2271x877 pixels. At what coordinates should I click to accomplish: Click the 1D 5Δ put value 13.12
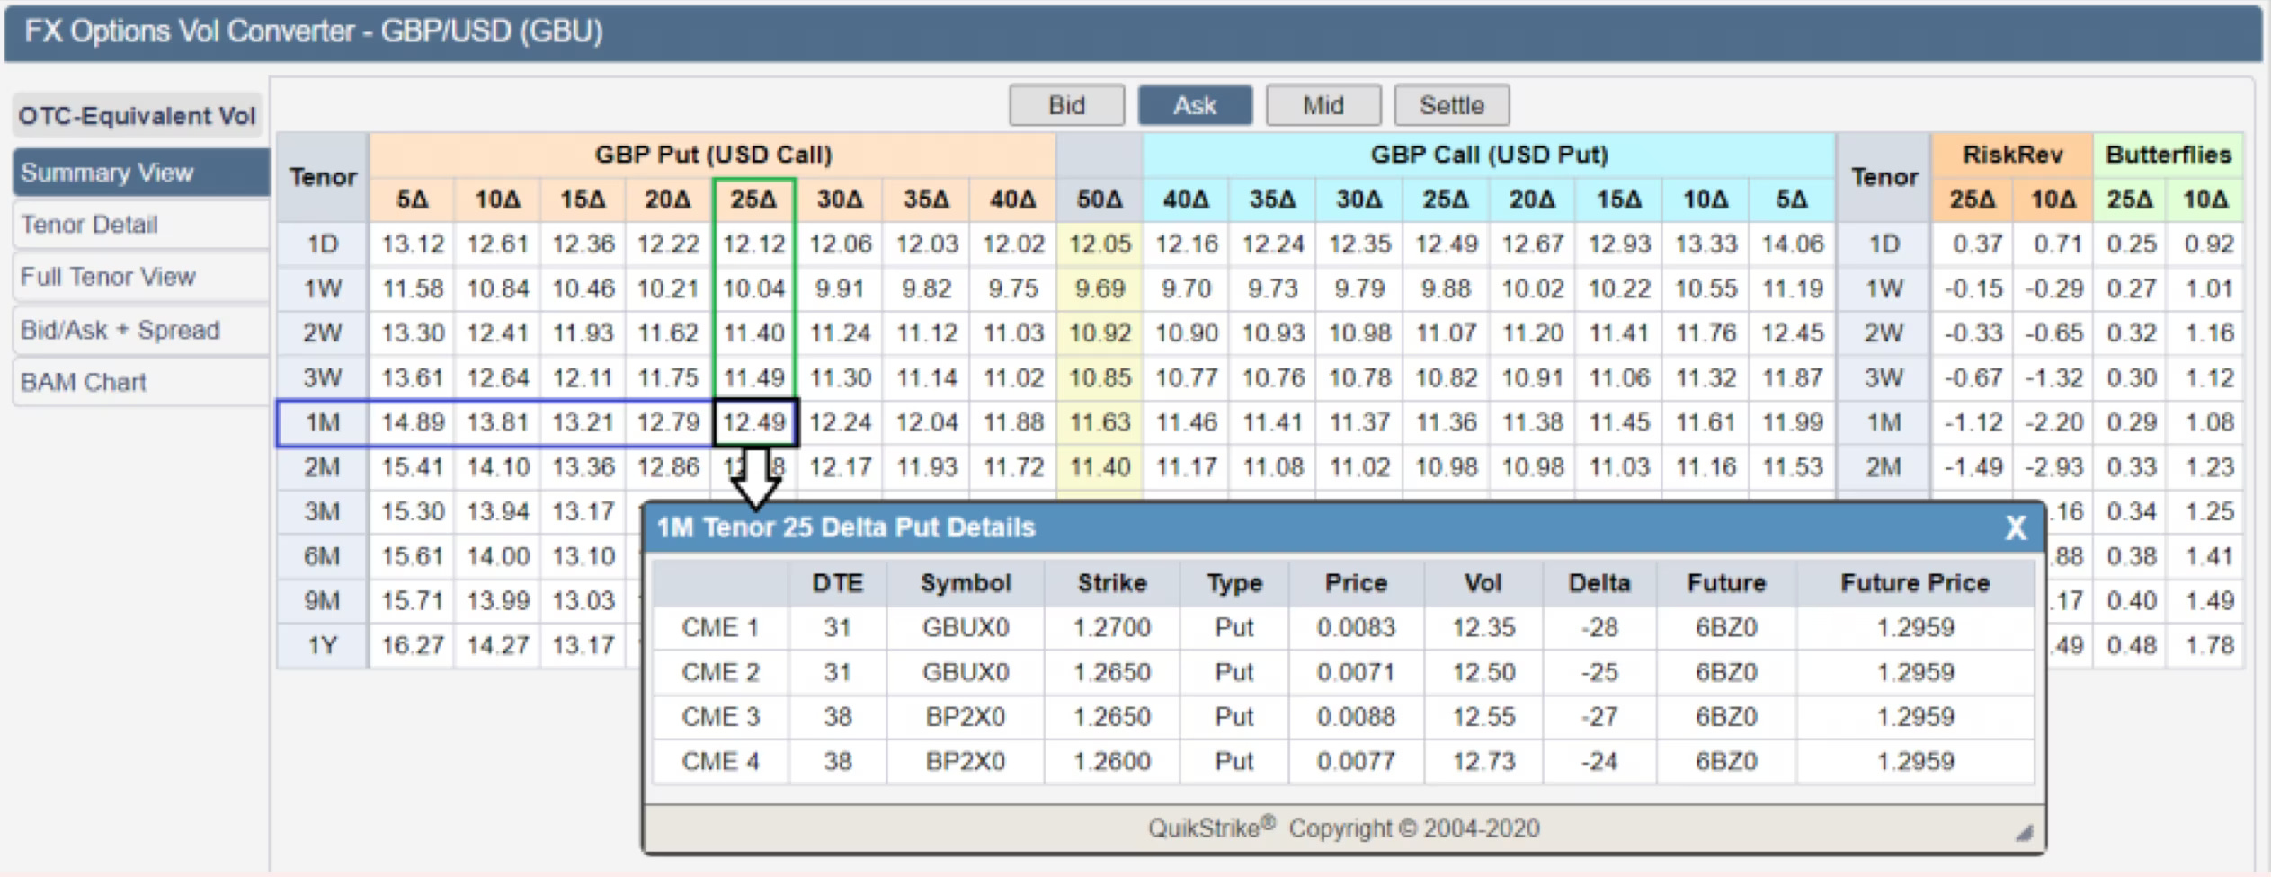coord(413,244)
